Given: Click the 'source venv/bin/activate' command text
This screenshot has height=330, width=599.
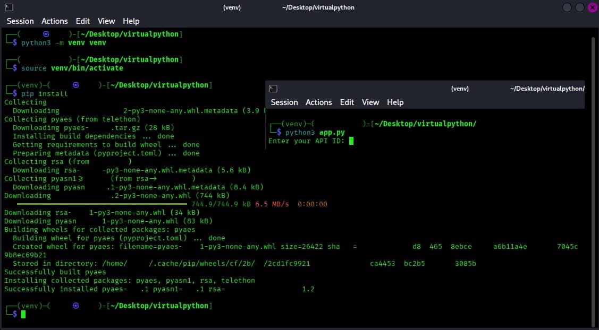Looking at the screenshot, I should [x=72, y=68].
